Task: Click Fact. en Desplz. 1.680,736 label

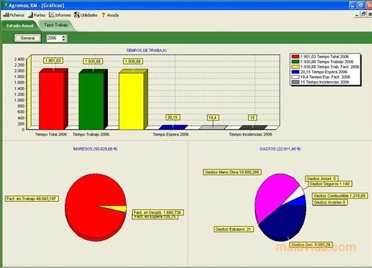Action: tap(158, 213)
